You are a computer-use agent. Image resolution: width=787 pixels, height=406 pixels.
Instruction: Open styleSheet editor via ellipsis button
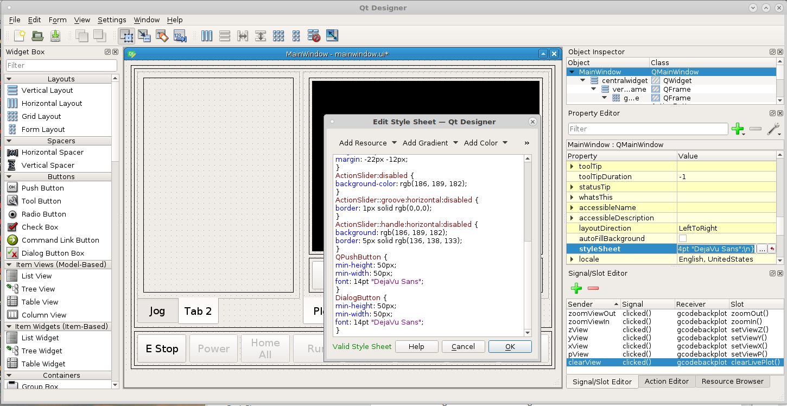click(762, 249)
